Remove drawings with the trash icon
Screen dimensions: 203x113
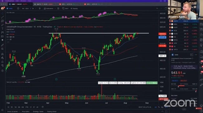point(2,70)
